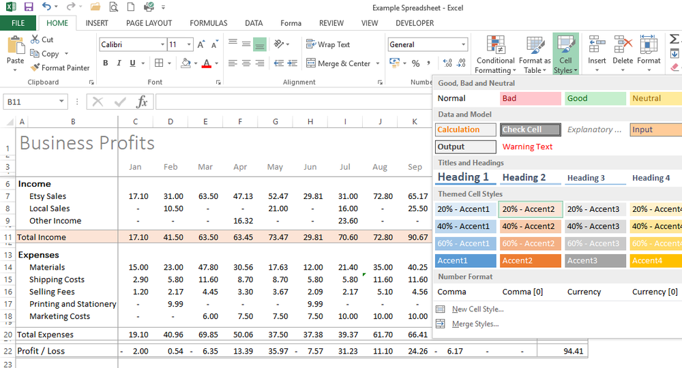Toggle bottom align for cell text
Screen dimensions: 682x368
click(x=260, y=44)
